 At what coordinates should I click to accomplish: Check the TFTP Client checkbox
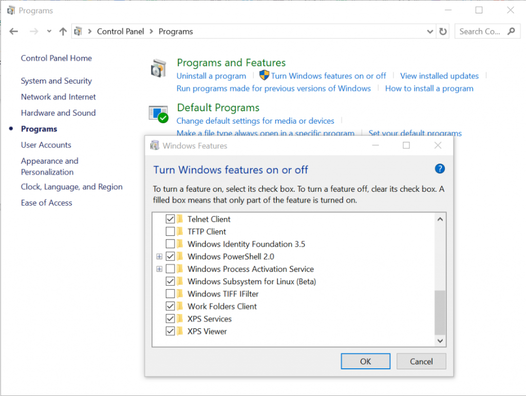click(170, 231)
